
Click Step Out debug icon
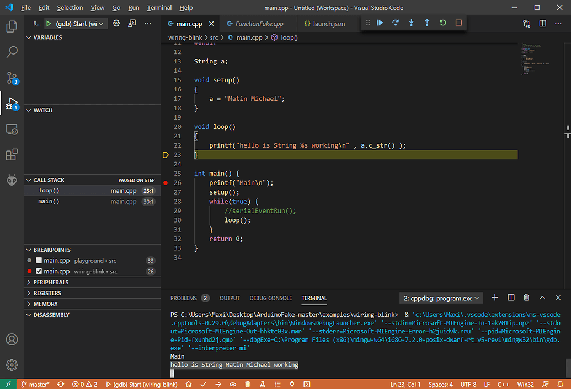[x=427, y=23]
